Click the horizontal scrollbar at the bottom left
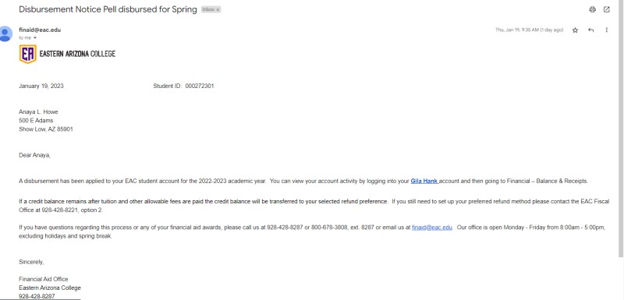 click(40, 298)
